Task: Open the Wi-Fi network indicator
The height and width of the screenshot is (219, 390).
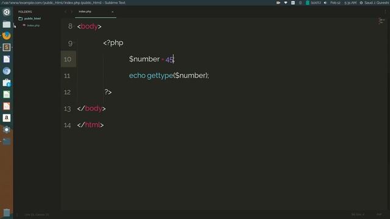Action: point(286,2)
